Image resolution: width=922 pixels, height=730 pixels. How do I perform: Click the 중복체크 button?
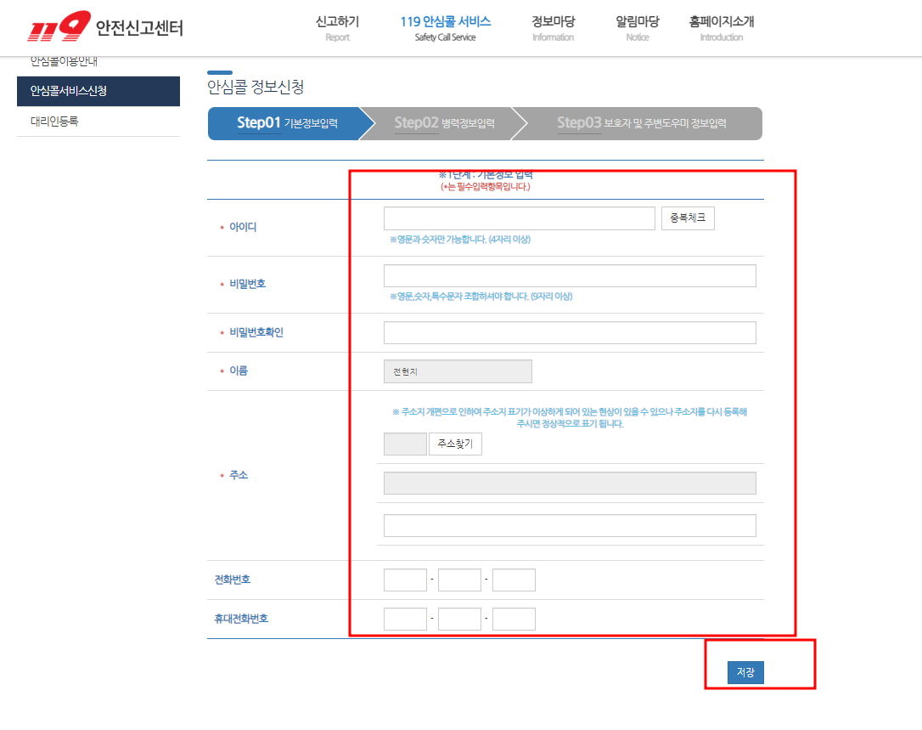688,218
